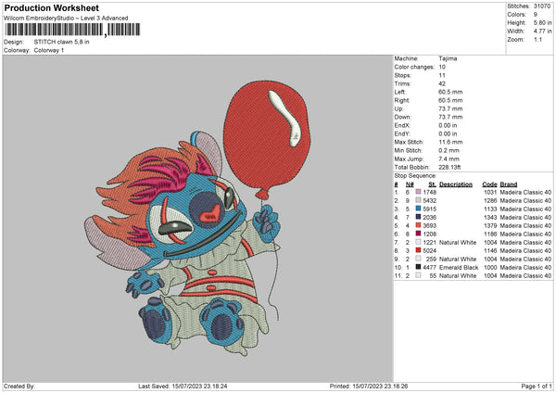Click the 'EndX:' label
The height and width of the screenshot is (393, 556).
402,125
